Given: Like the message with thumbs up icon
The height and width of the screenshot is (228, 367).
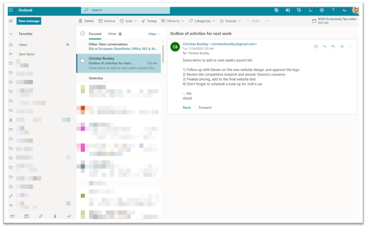Looking at the screenshot, I should click(x=316, y=47).
